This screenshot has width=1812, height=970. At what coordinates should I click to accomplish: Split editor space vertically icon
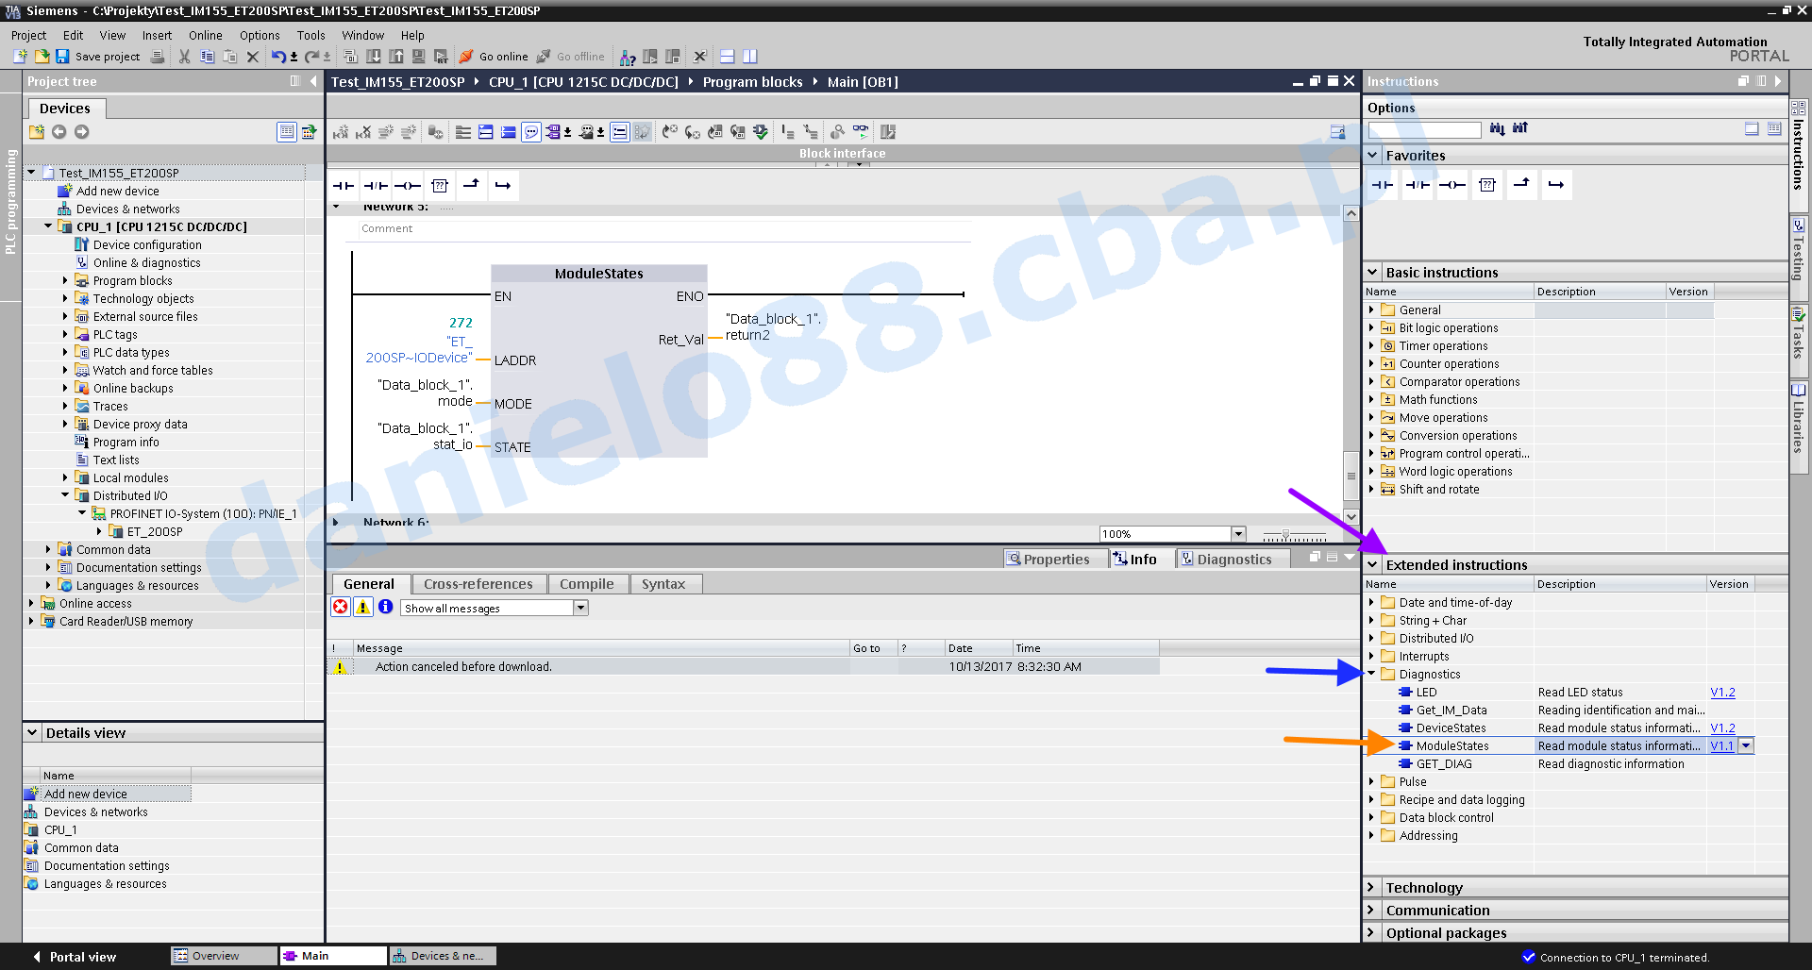point(749,57)
